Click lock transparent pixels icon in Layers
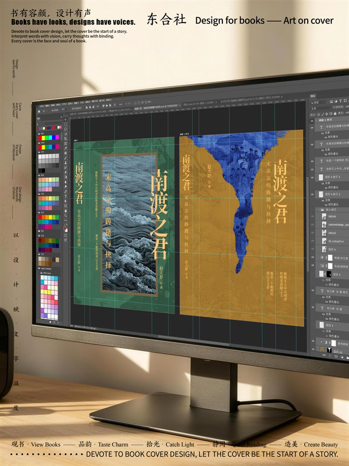Image resolution: width=349 pixels, height=466 pixels. click(x=319, y=115)
